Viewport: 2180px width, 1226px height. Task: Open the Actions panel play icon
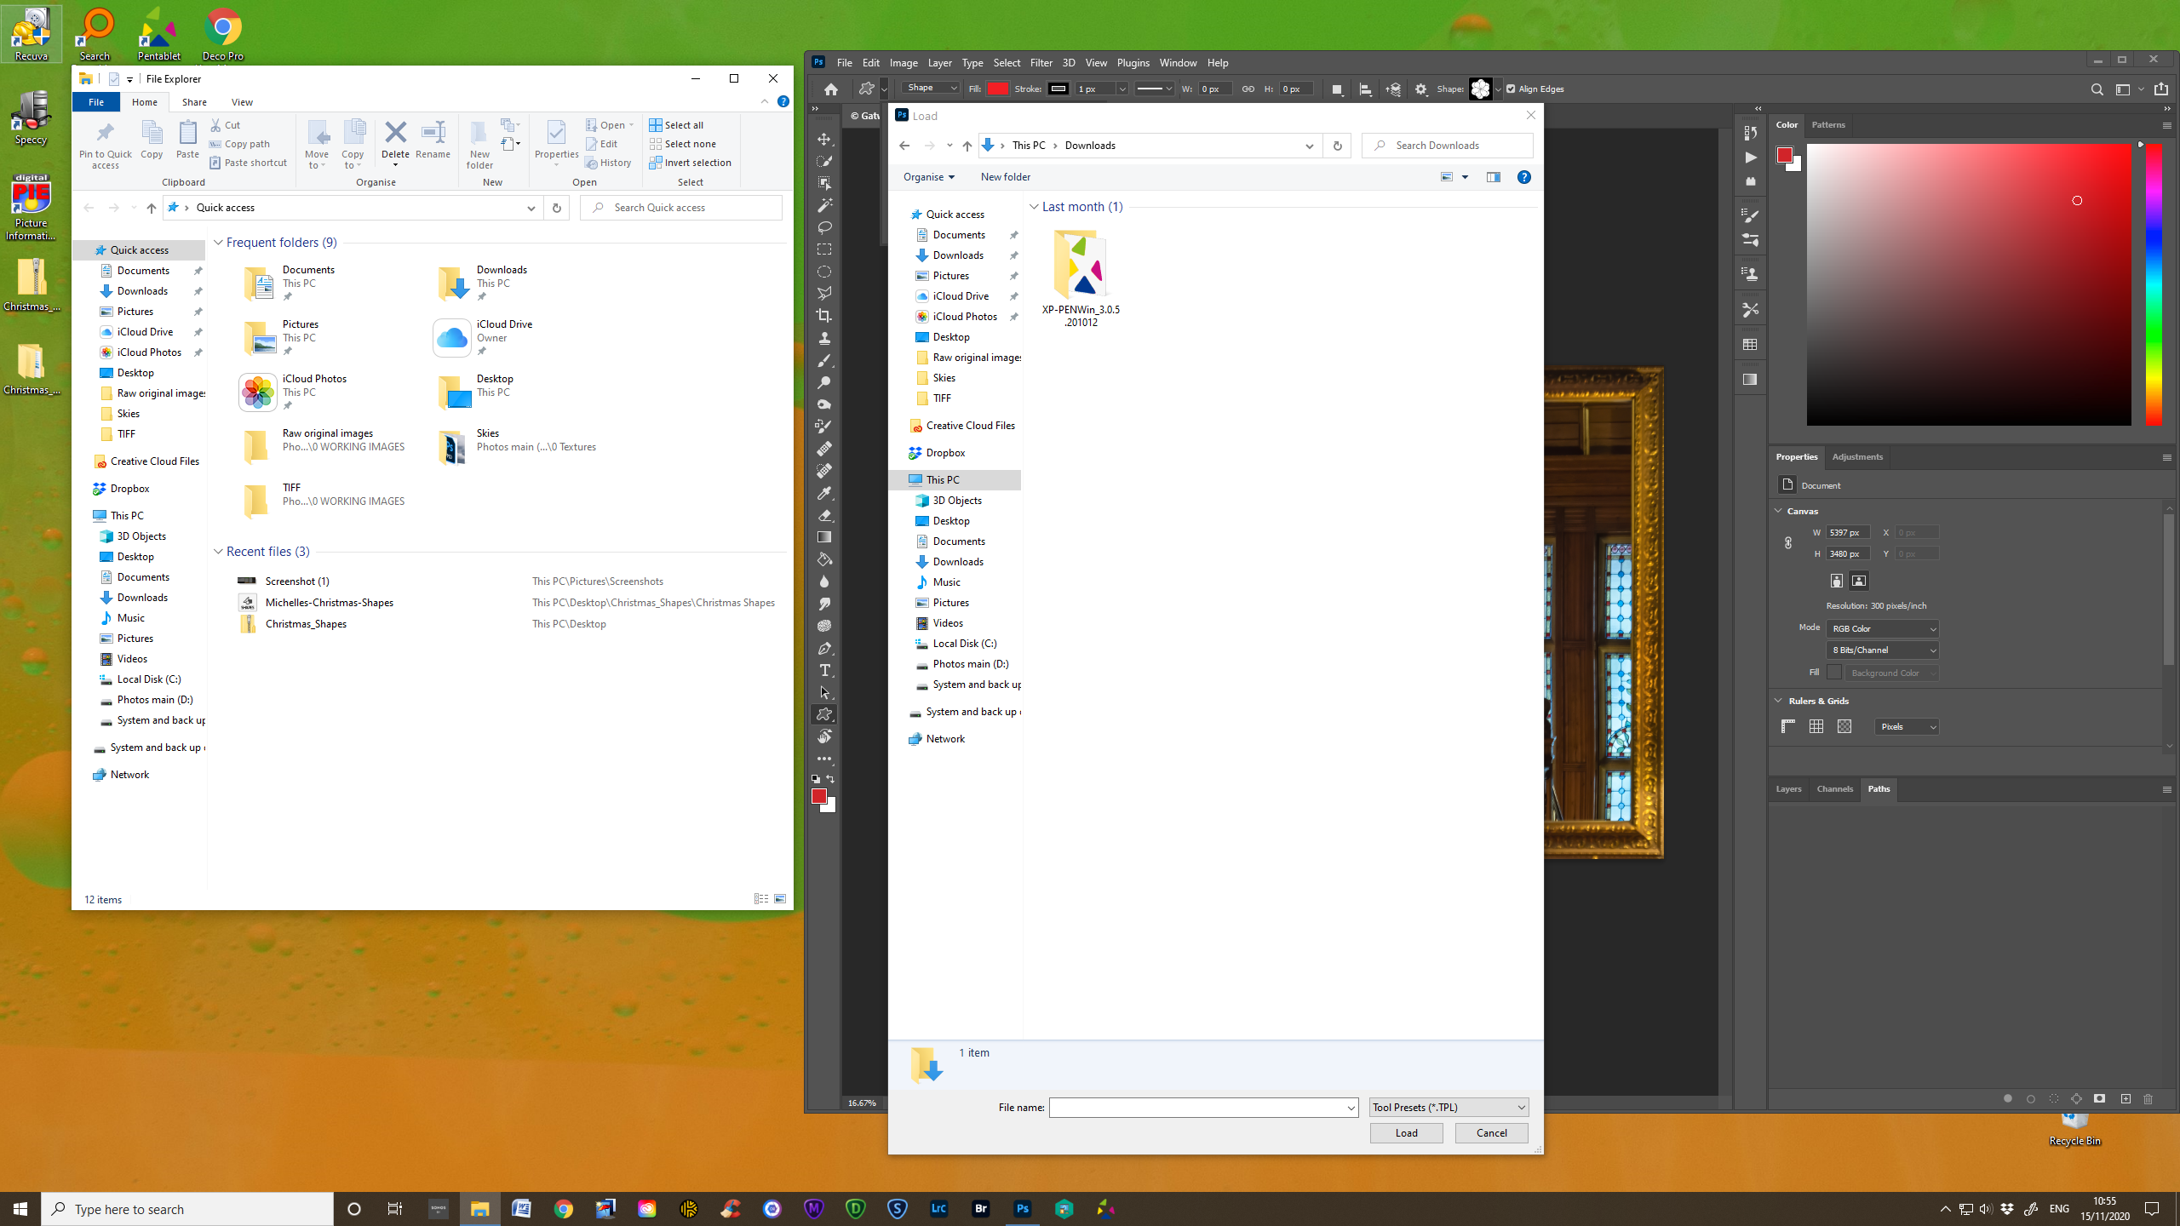coord(1750,158)
